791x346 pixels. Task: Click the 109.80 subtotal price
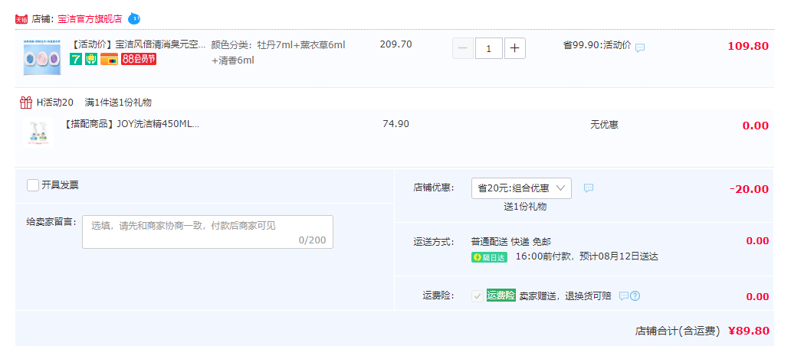(x=748, y=47)
